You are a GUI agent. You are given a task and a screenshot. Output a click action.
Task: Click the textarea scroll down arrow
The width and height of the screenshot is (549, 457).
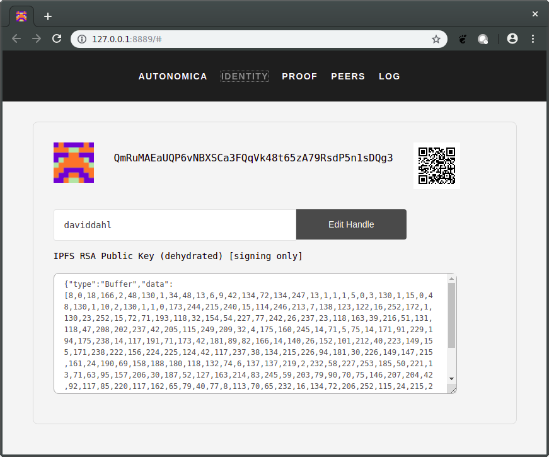(452, 379)
